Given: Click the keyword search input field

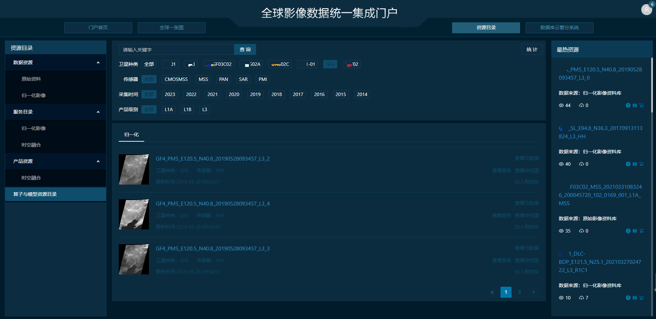Looking at the screenshot, I should [x=176, y=49].
